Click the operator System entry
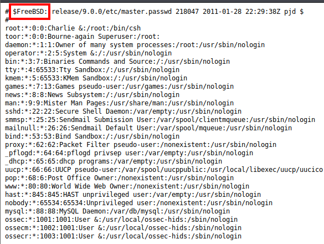324x244 pixels. click(x=89, y=53)
